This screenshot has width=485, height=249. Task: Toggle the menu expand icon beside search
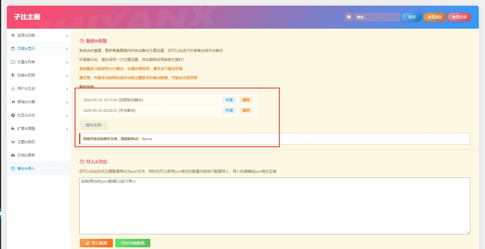click(x=348, y=17)
